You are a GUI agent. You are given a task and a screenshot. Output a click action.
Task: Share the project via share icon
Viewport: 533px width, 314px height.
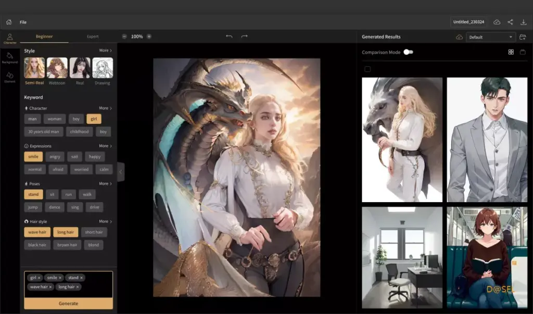pos(510,22)
